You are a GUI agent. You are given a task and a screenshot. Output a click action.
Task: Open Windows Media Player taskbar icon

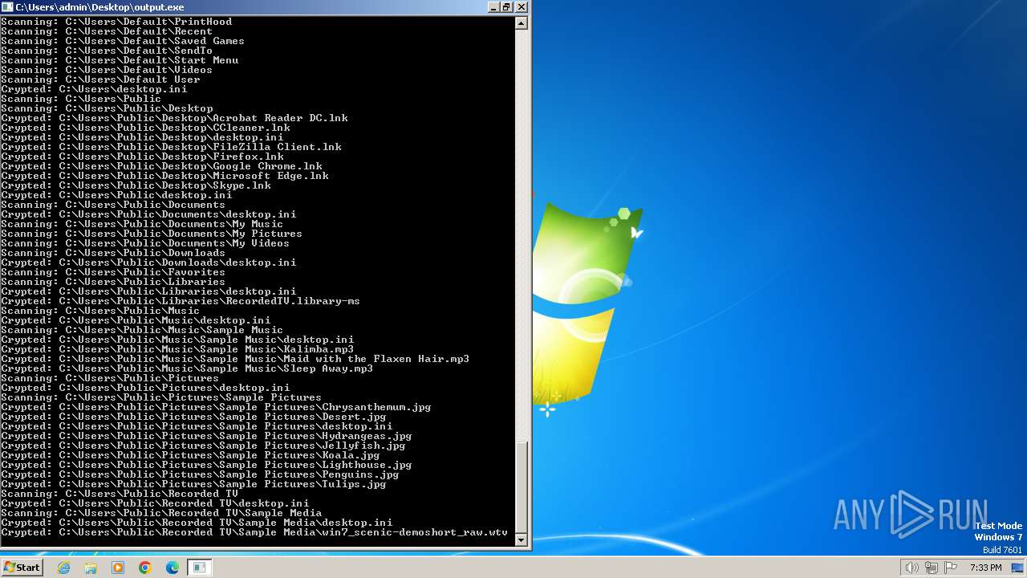tap(118, 568)
